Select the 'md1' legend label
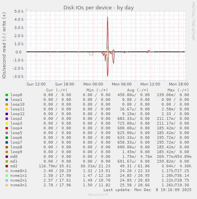Image resolution: width=197 pixels, height=199 pixels. [x=14, y=161]
